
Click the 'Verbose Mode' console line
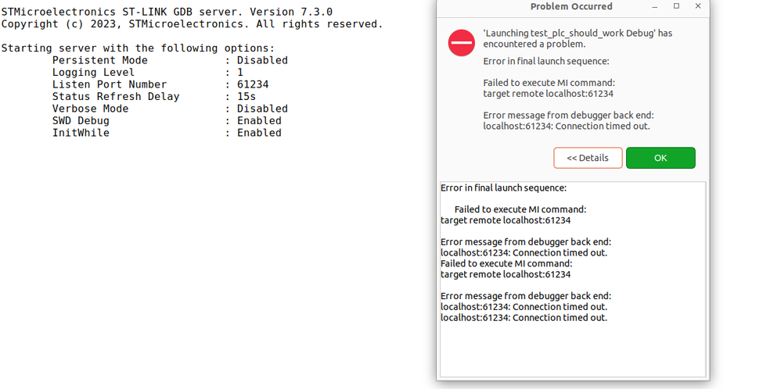point(170,109)
